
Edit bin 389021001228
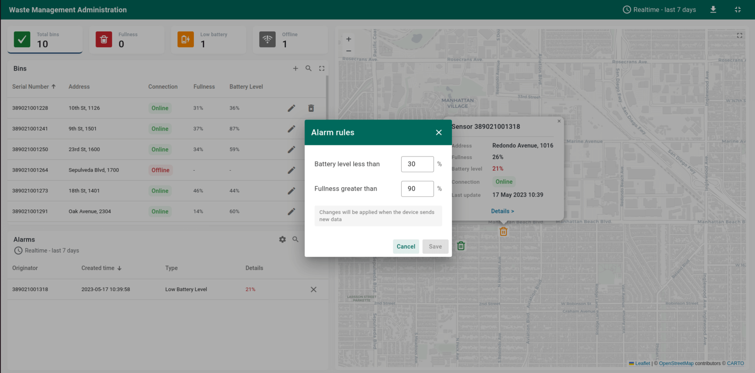[x=291, y=108]
